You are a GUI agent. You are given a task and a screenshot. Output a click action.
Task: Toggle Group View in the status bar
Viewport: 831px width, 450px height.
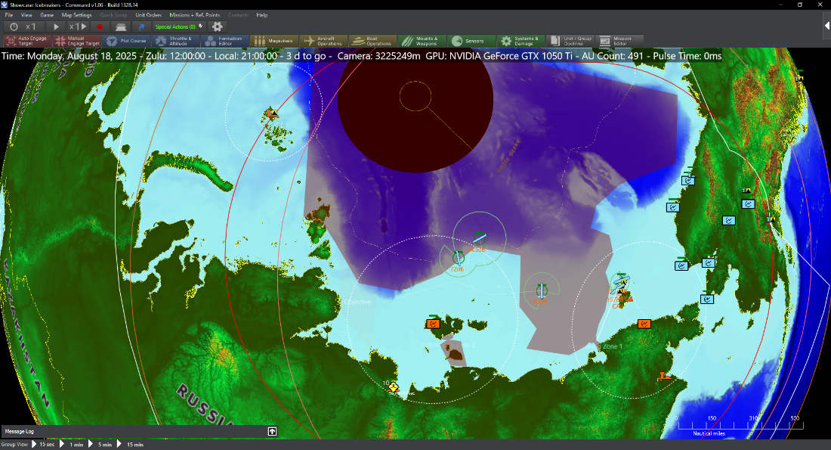(14, 445)
